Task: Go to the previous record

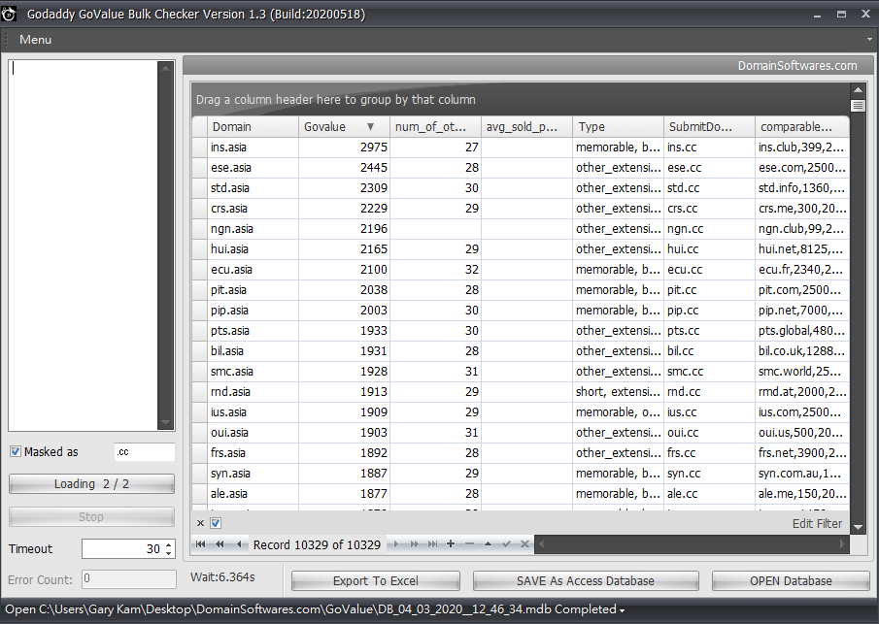Action: (239, 543)
